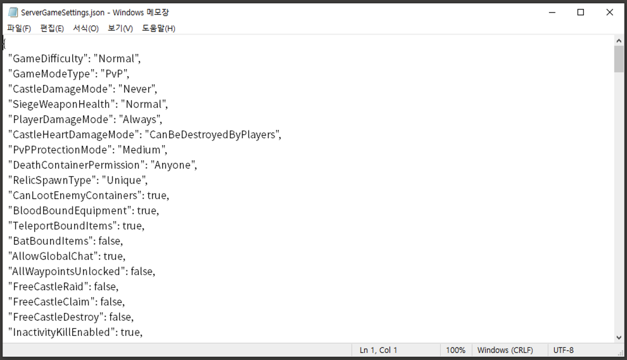Viewport: 627px width, 360px height.
Task: Open the 도움말(H) menu
Action: [x=158, y=29]
